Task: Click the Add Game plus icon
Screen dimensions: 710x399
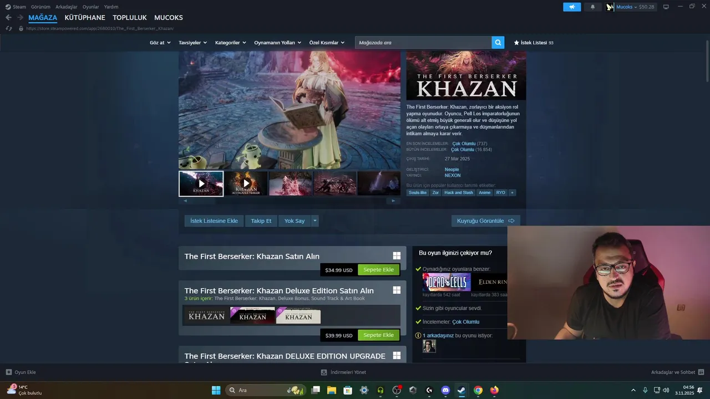Action: click(9, 372)
